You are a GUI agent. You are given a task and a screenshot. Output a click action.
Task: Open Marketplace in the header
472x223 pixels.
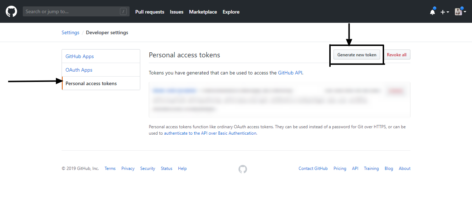[203, 12]
